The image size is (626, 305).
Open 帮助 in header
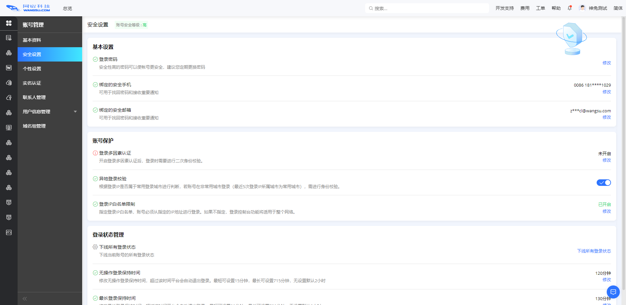(x=556, y=8)
